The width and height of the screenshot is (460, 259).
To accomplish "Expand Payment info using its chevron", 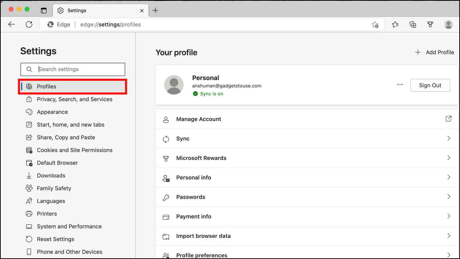I will pos(449,216).
